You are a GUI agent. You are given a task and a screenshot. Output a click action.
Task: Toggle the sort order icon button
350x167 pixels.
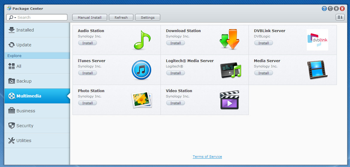click(x=340, y=17)
